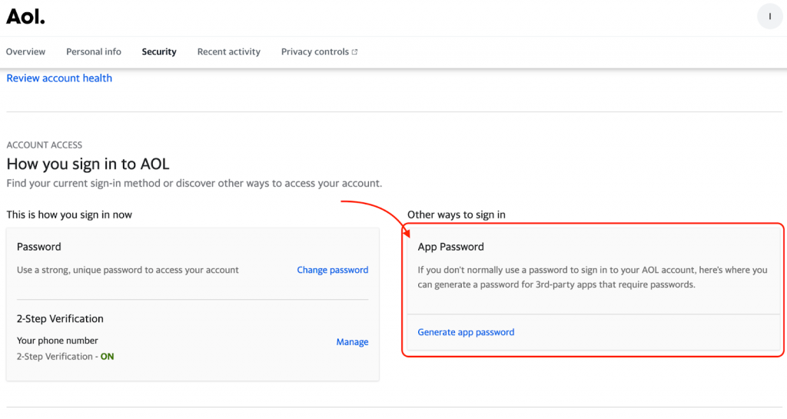Switch to the Personal info tab
The width and height of the screenshot is (787, 419).
(x=94, y=52)
